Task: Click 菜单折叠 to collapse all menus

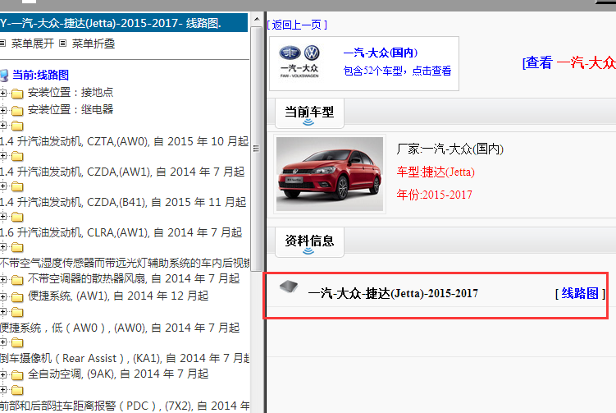Action: 94,44
